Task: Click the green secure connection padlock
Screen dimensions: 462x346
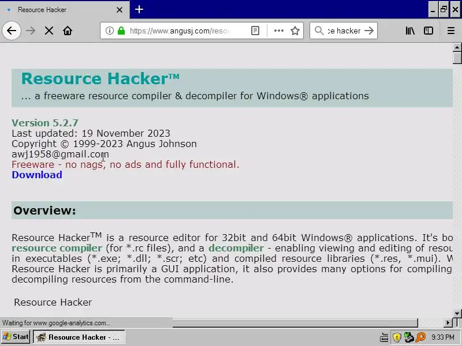Action: point(121,31)
